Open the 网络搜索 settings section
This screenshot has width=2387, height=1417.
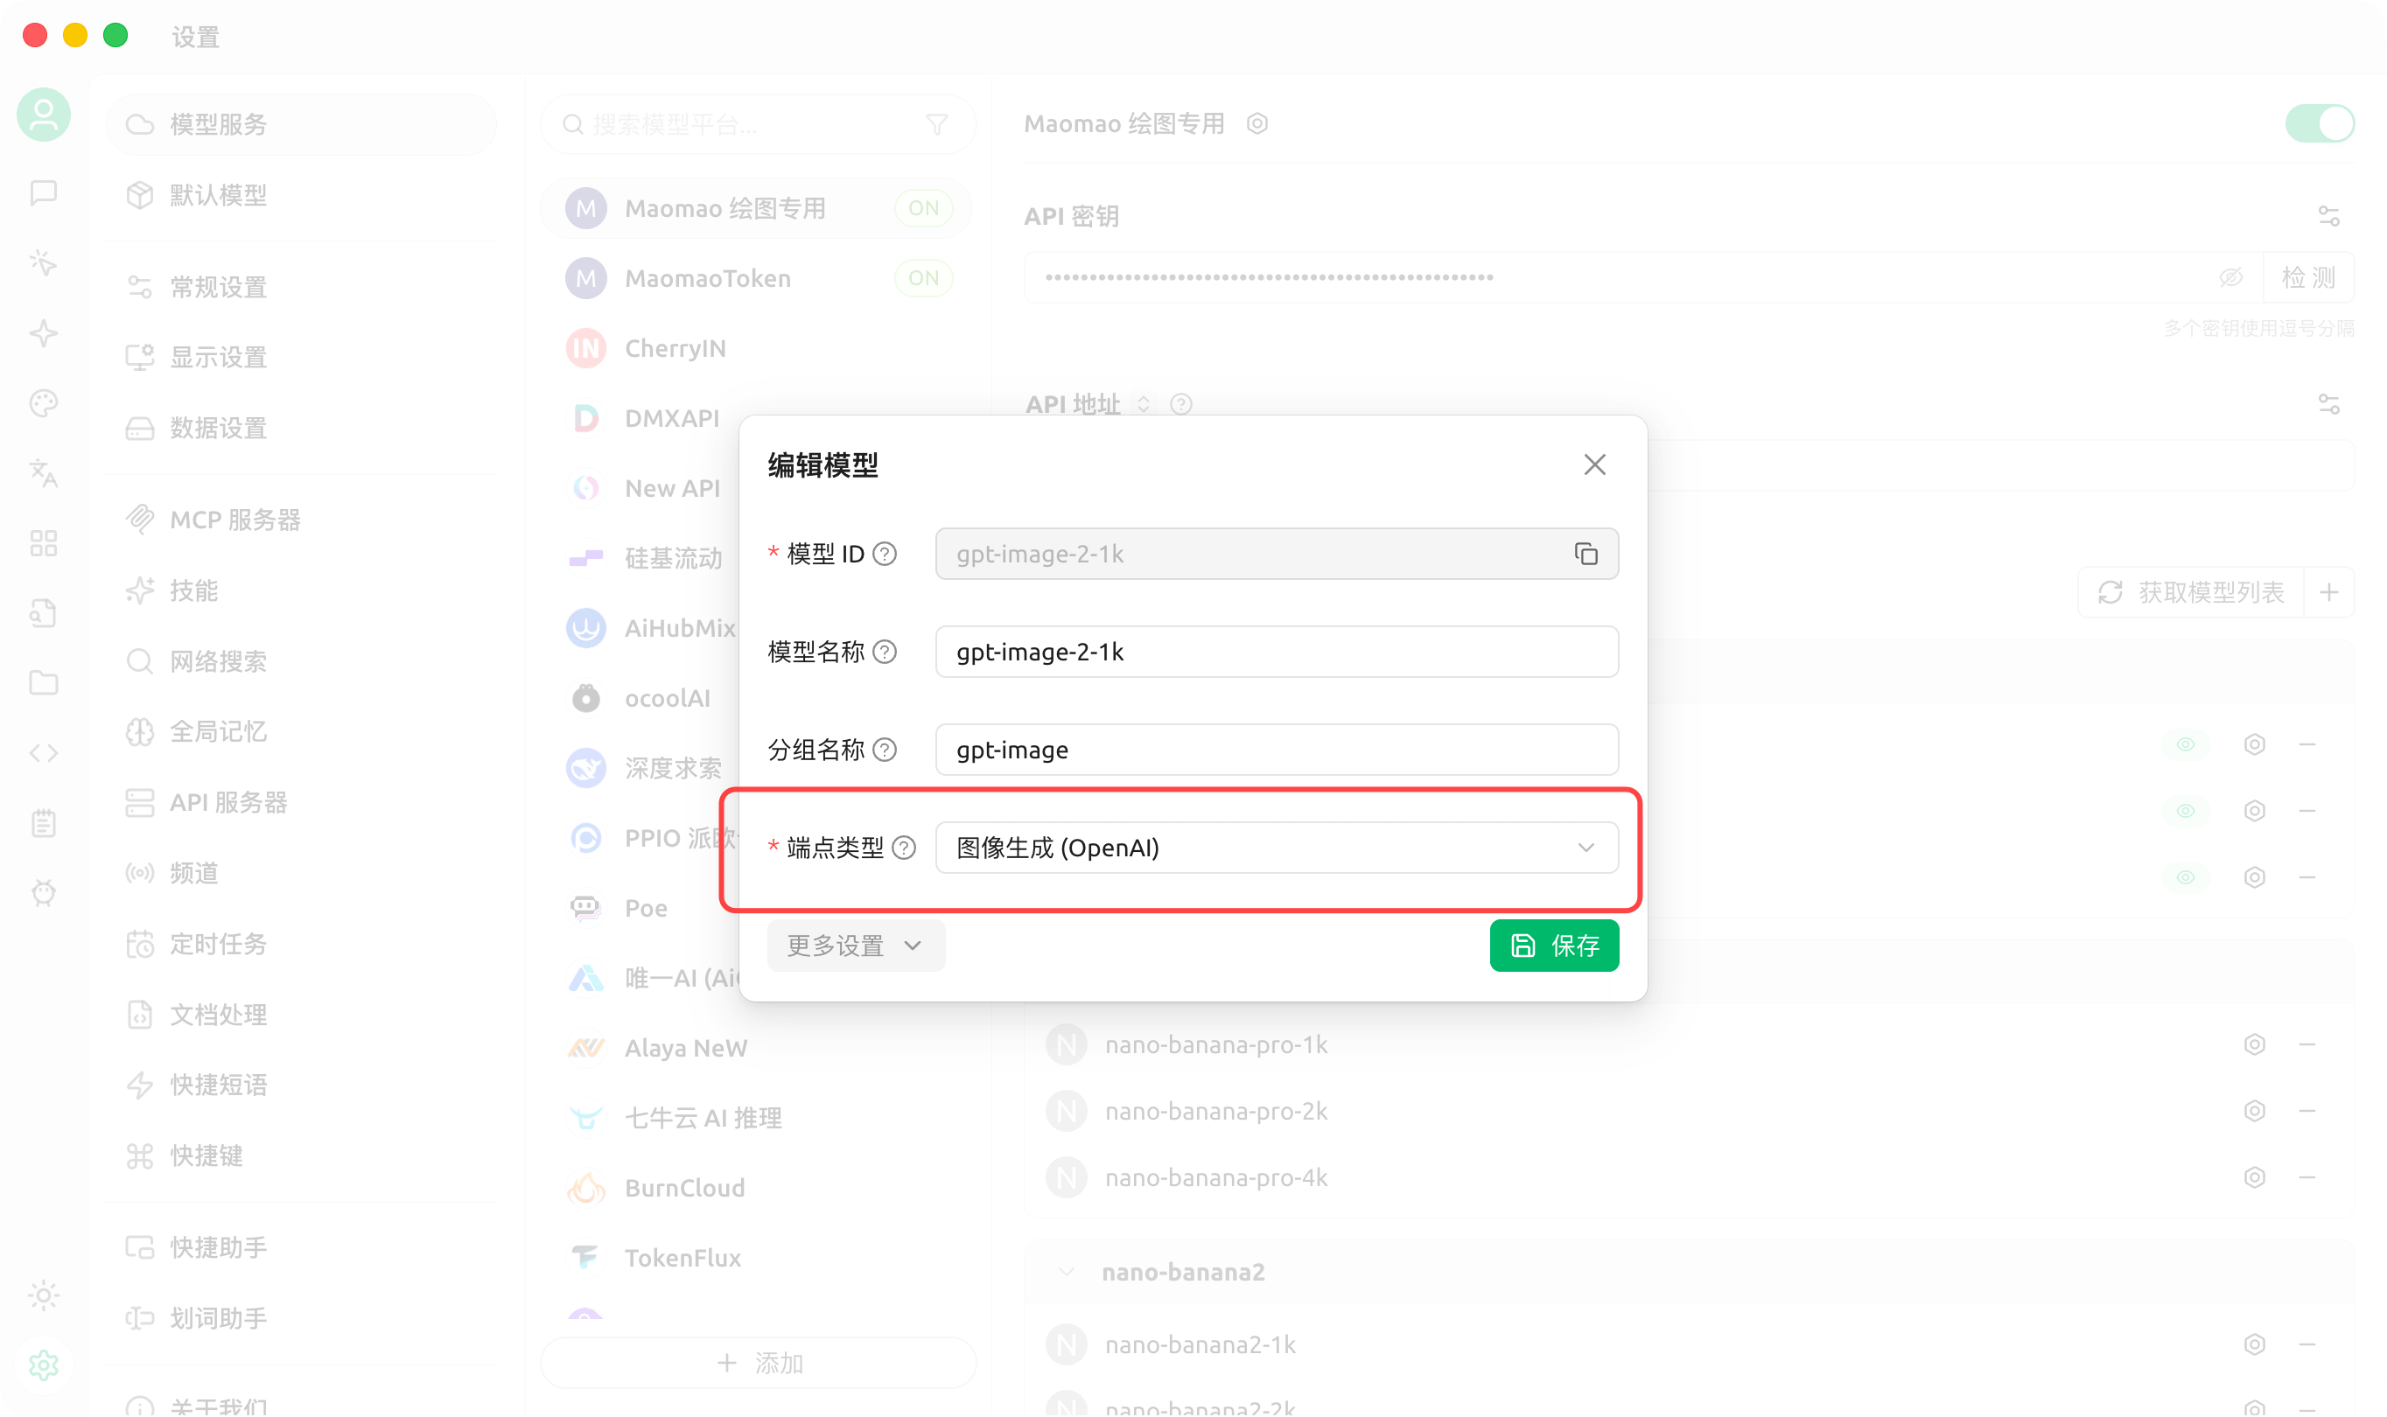click(301, 660)
